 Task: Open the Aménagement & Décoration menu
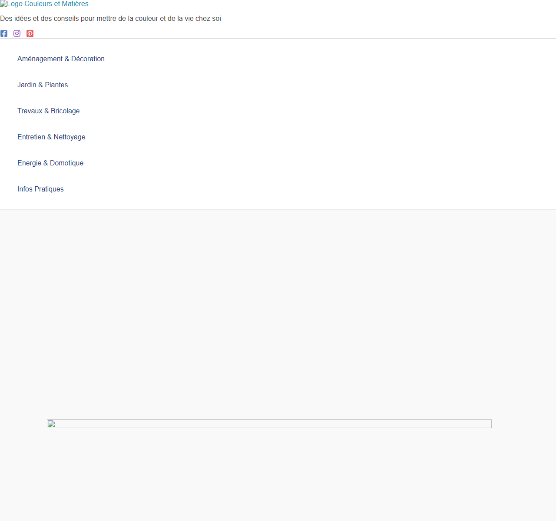pos(61,59)
